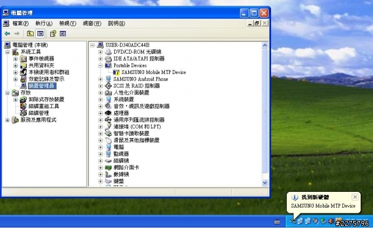373x228 pixels.
Task: Click the speaker volume icon in system tray
Action: pos(331,222)
